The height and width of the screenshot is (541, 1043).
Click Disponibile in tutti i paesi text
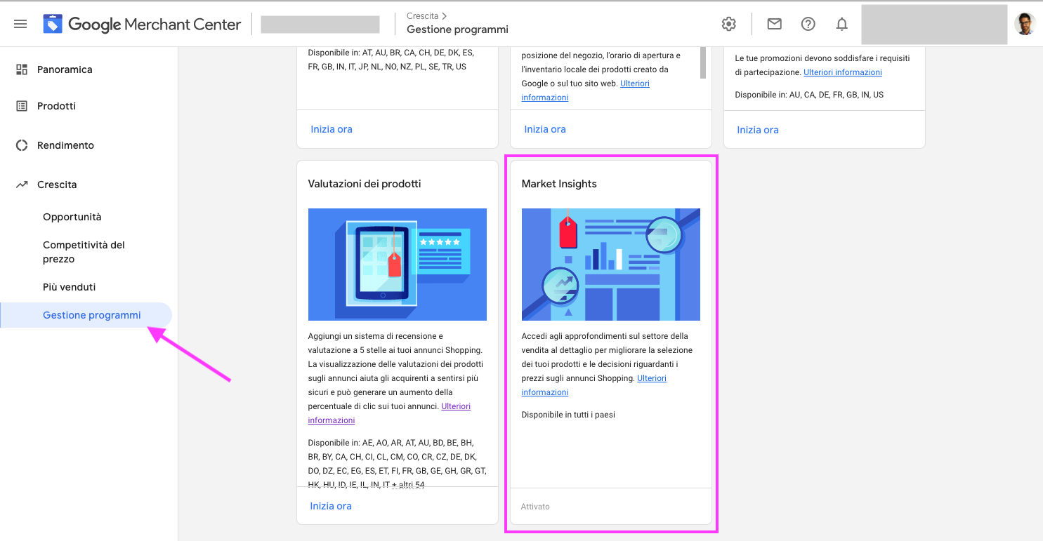(x=568, y=415)
